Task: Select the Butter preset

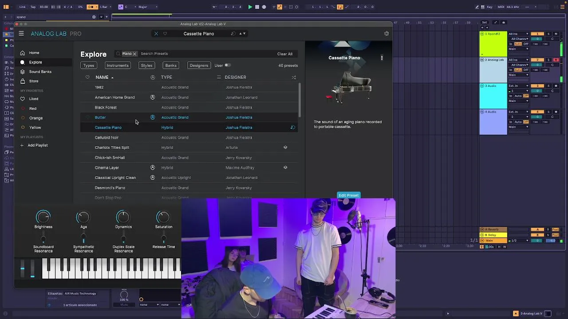Action: tap(189, 117)
